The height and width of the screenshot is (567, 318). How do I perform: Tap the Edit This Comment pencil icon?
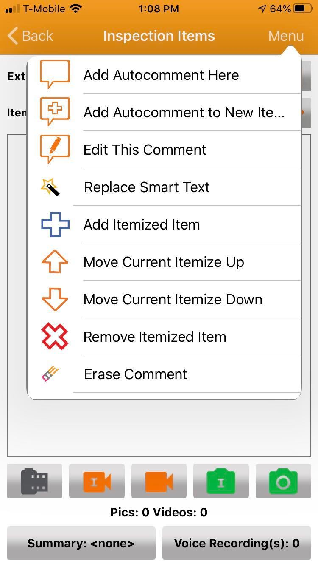coord(55,149)
